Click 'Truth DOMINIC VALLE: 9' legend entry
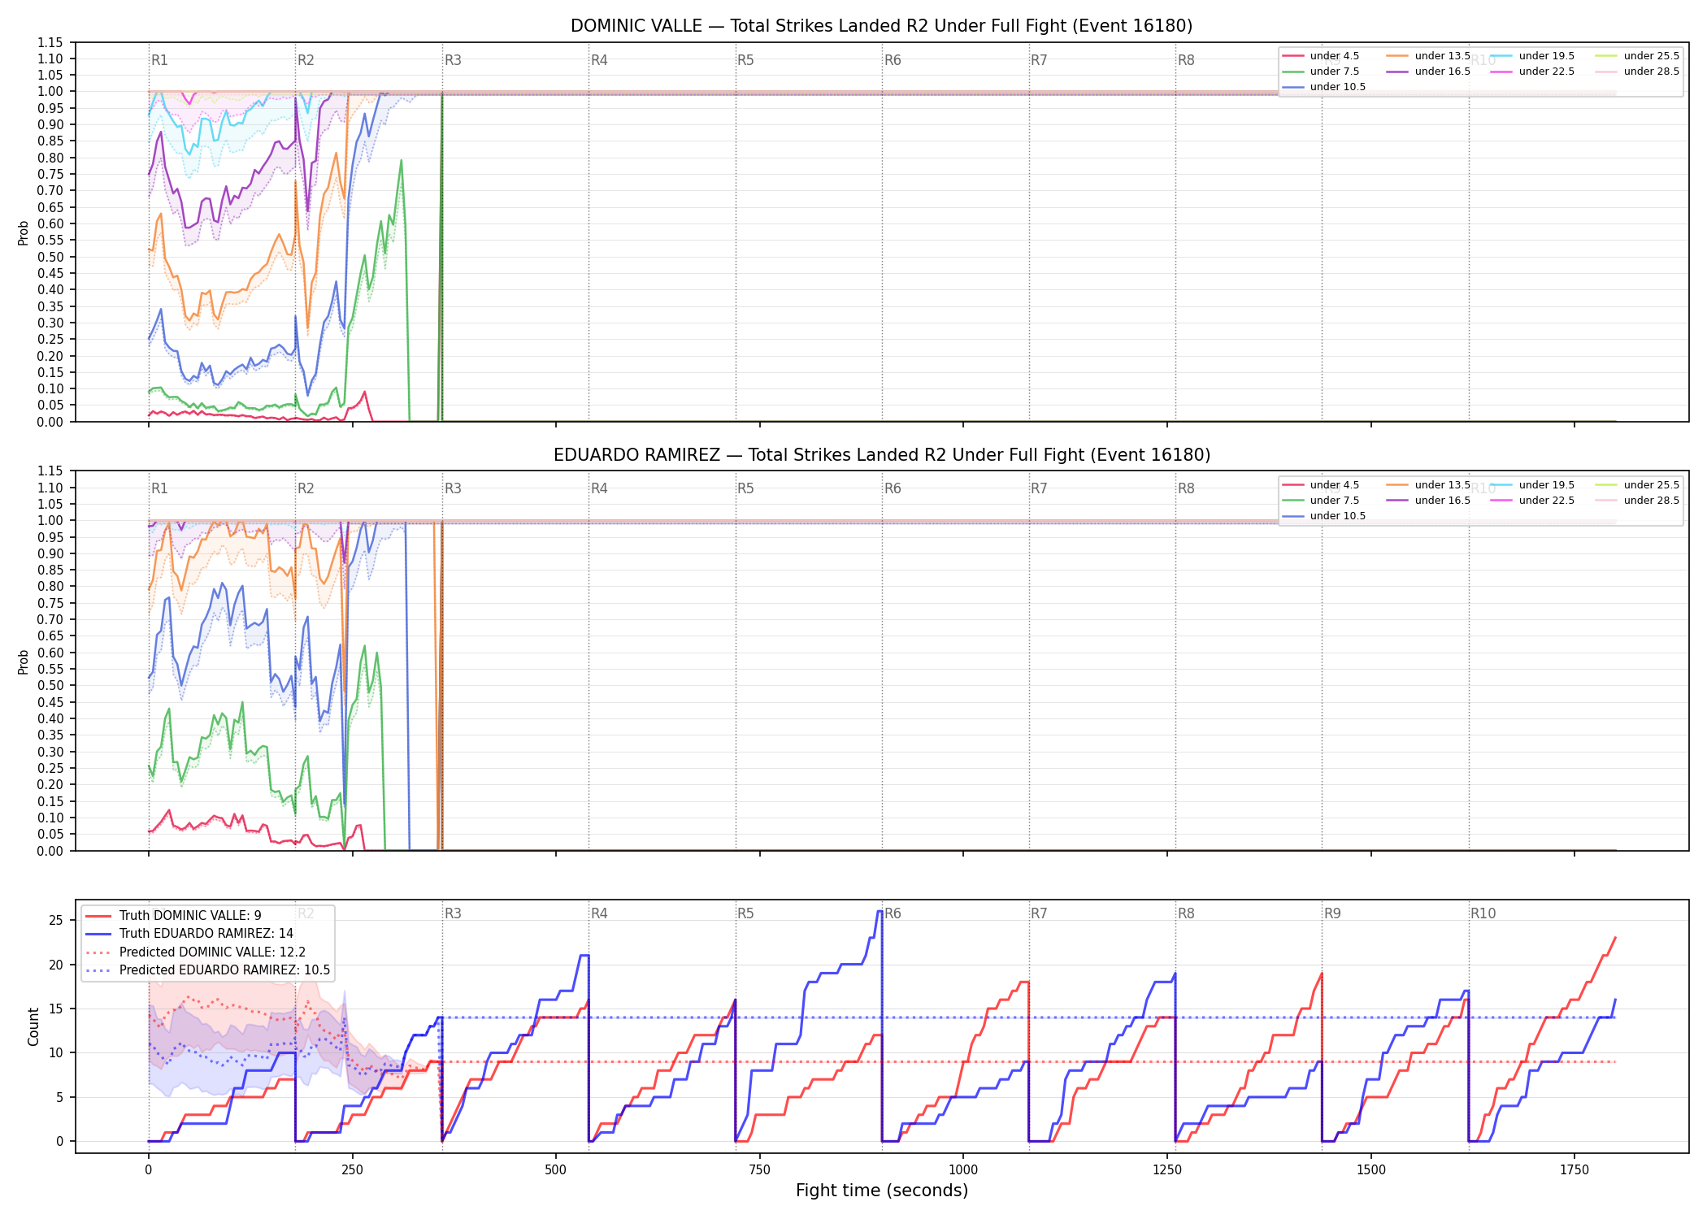 [x=173, y=915]
